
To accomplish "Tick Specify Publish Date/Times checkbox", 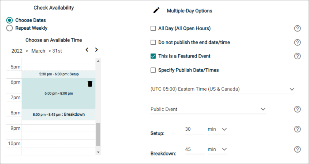I will tap(153, 70).
